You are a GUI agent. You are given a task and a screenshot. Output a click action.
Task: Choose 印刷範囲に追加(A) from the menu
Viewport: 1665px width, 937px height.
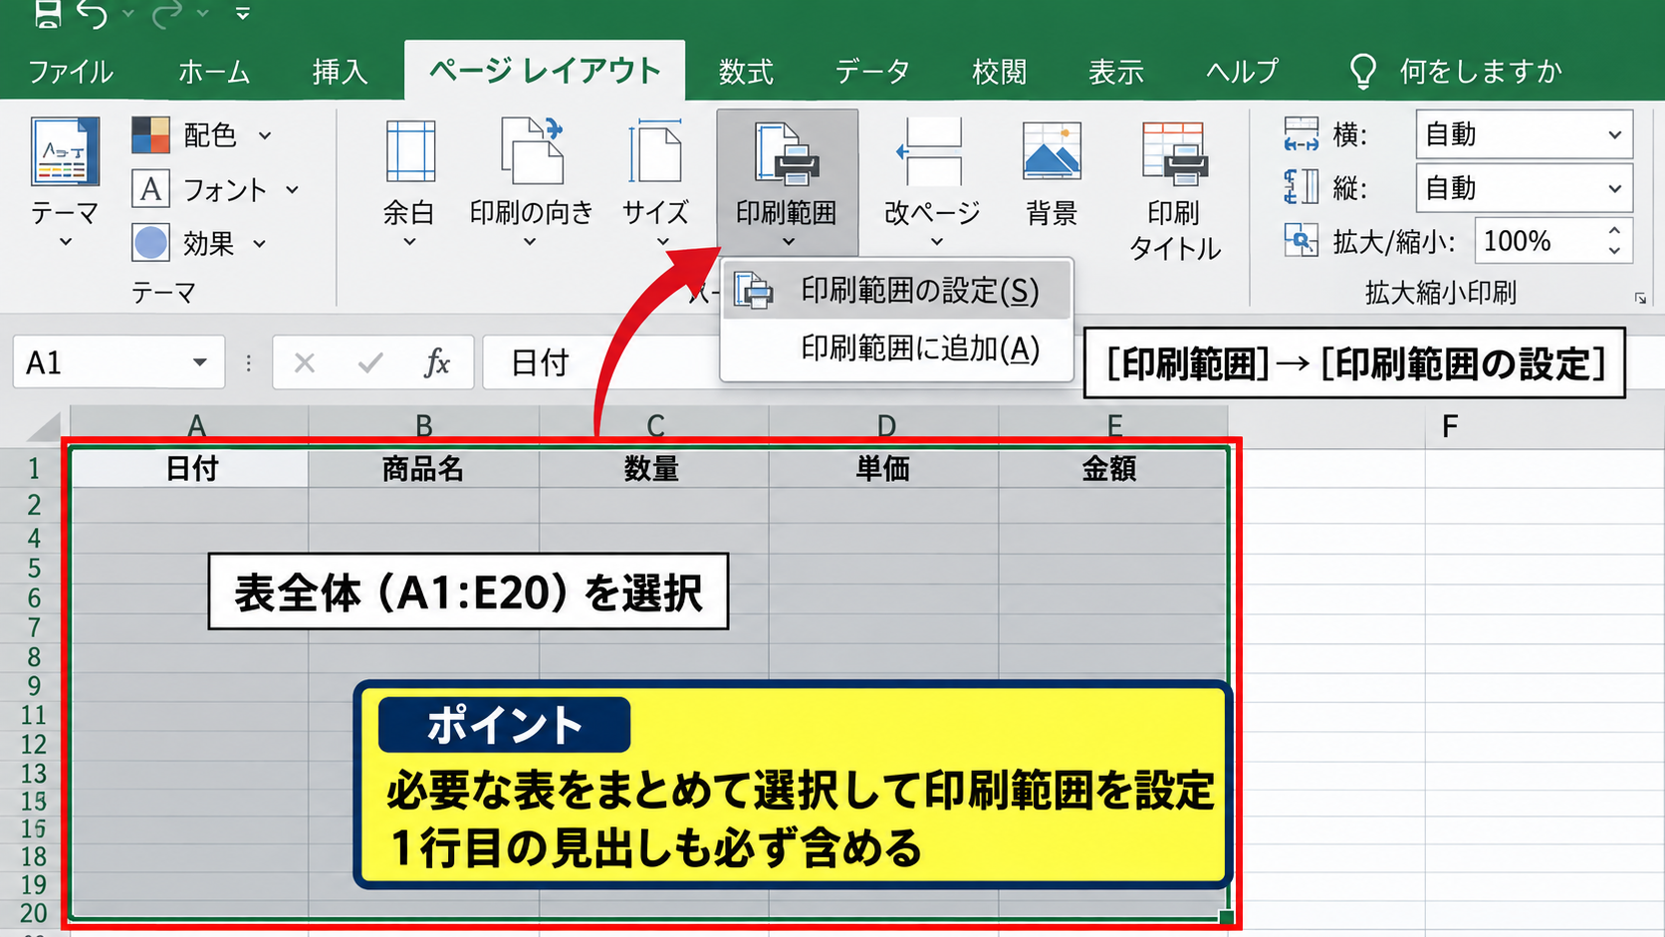coord(897,350)
